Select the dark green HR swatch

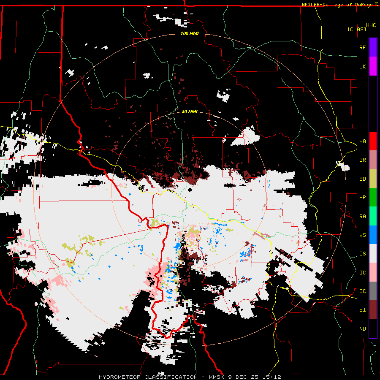(x=373, y=198)
